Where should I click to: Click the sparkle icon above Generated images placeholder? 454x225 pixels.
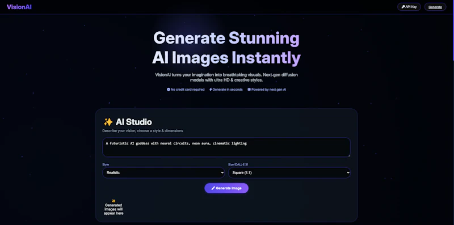coord(113,201)
